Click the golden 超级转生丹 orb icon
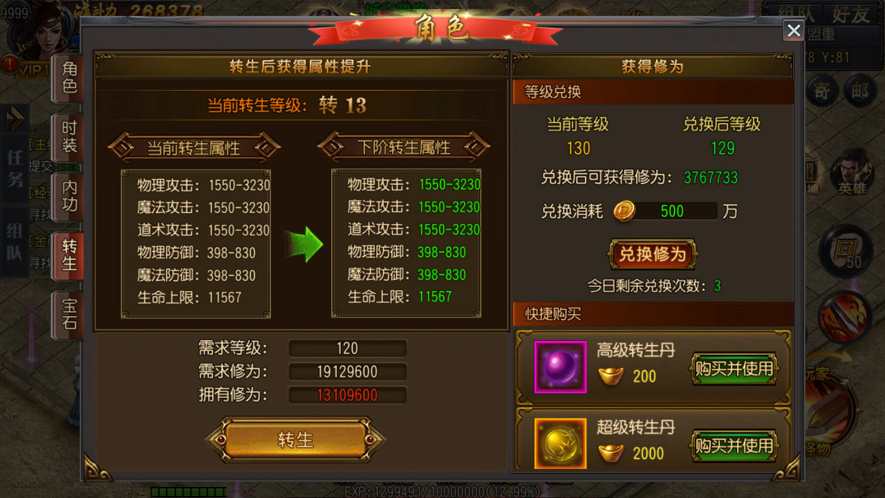 pos(560,444)
